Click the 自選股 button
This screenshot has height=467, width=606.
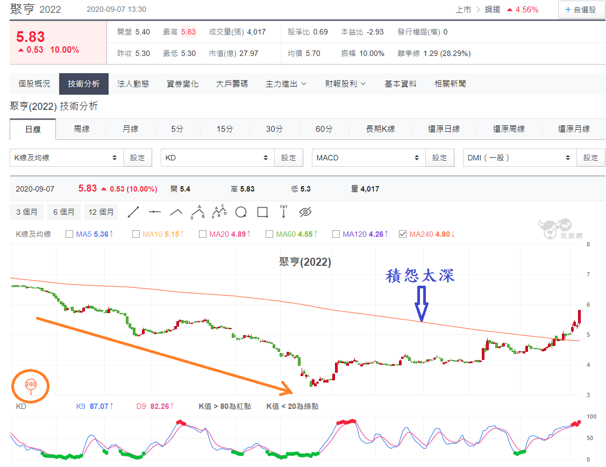(581, 10)
